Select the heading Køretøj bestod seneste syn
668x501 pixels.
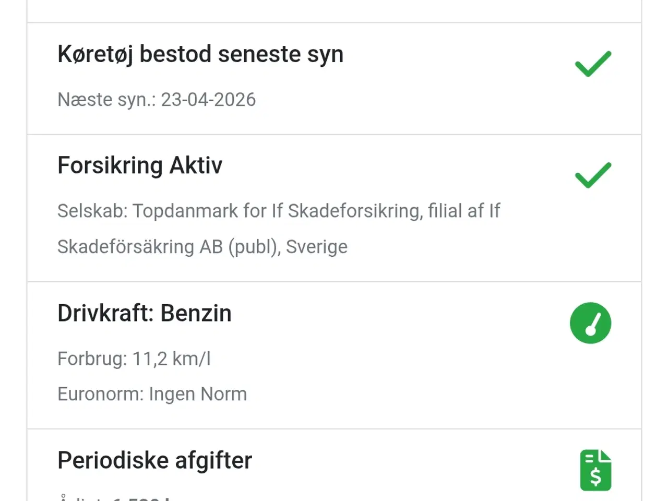click(200, 54)
